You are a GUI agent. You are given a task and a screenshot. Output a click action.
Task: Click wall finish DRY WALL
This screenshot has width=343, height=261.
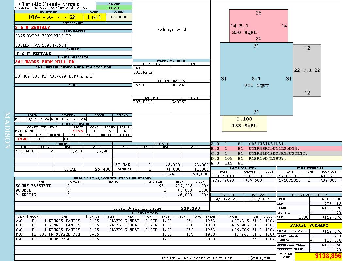(x=143, y=102)
